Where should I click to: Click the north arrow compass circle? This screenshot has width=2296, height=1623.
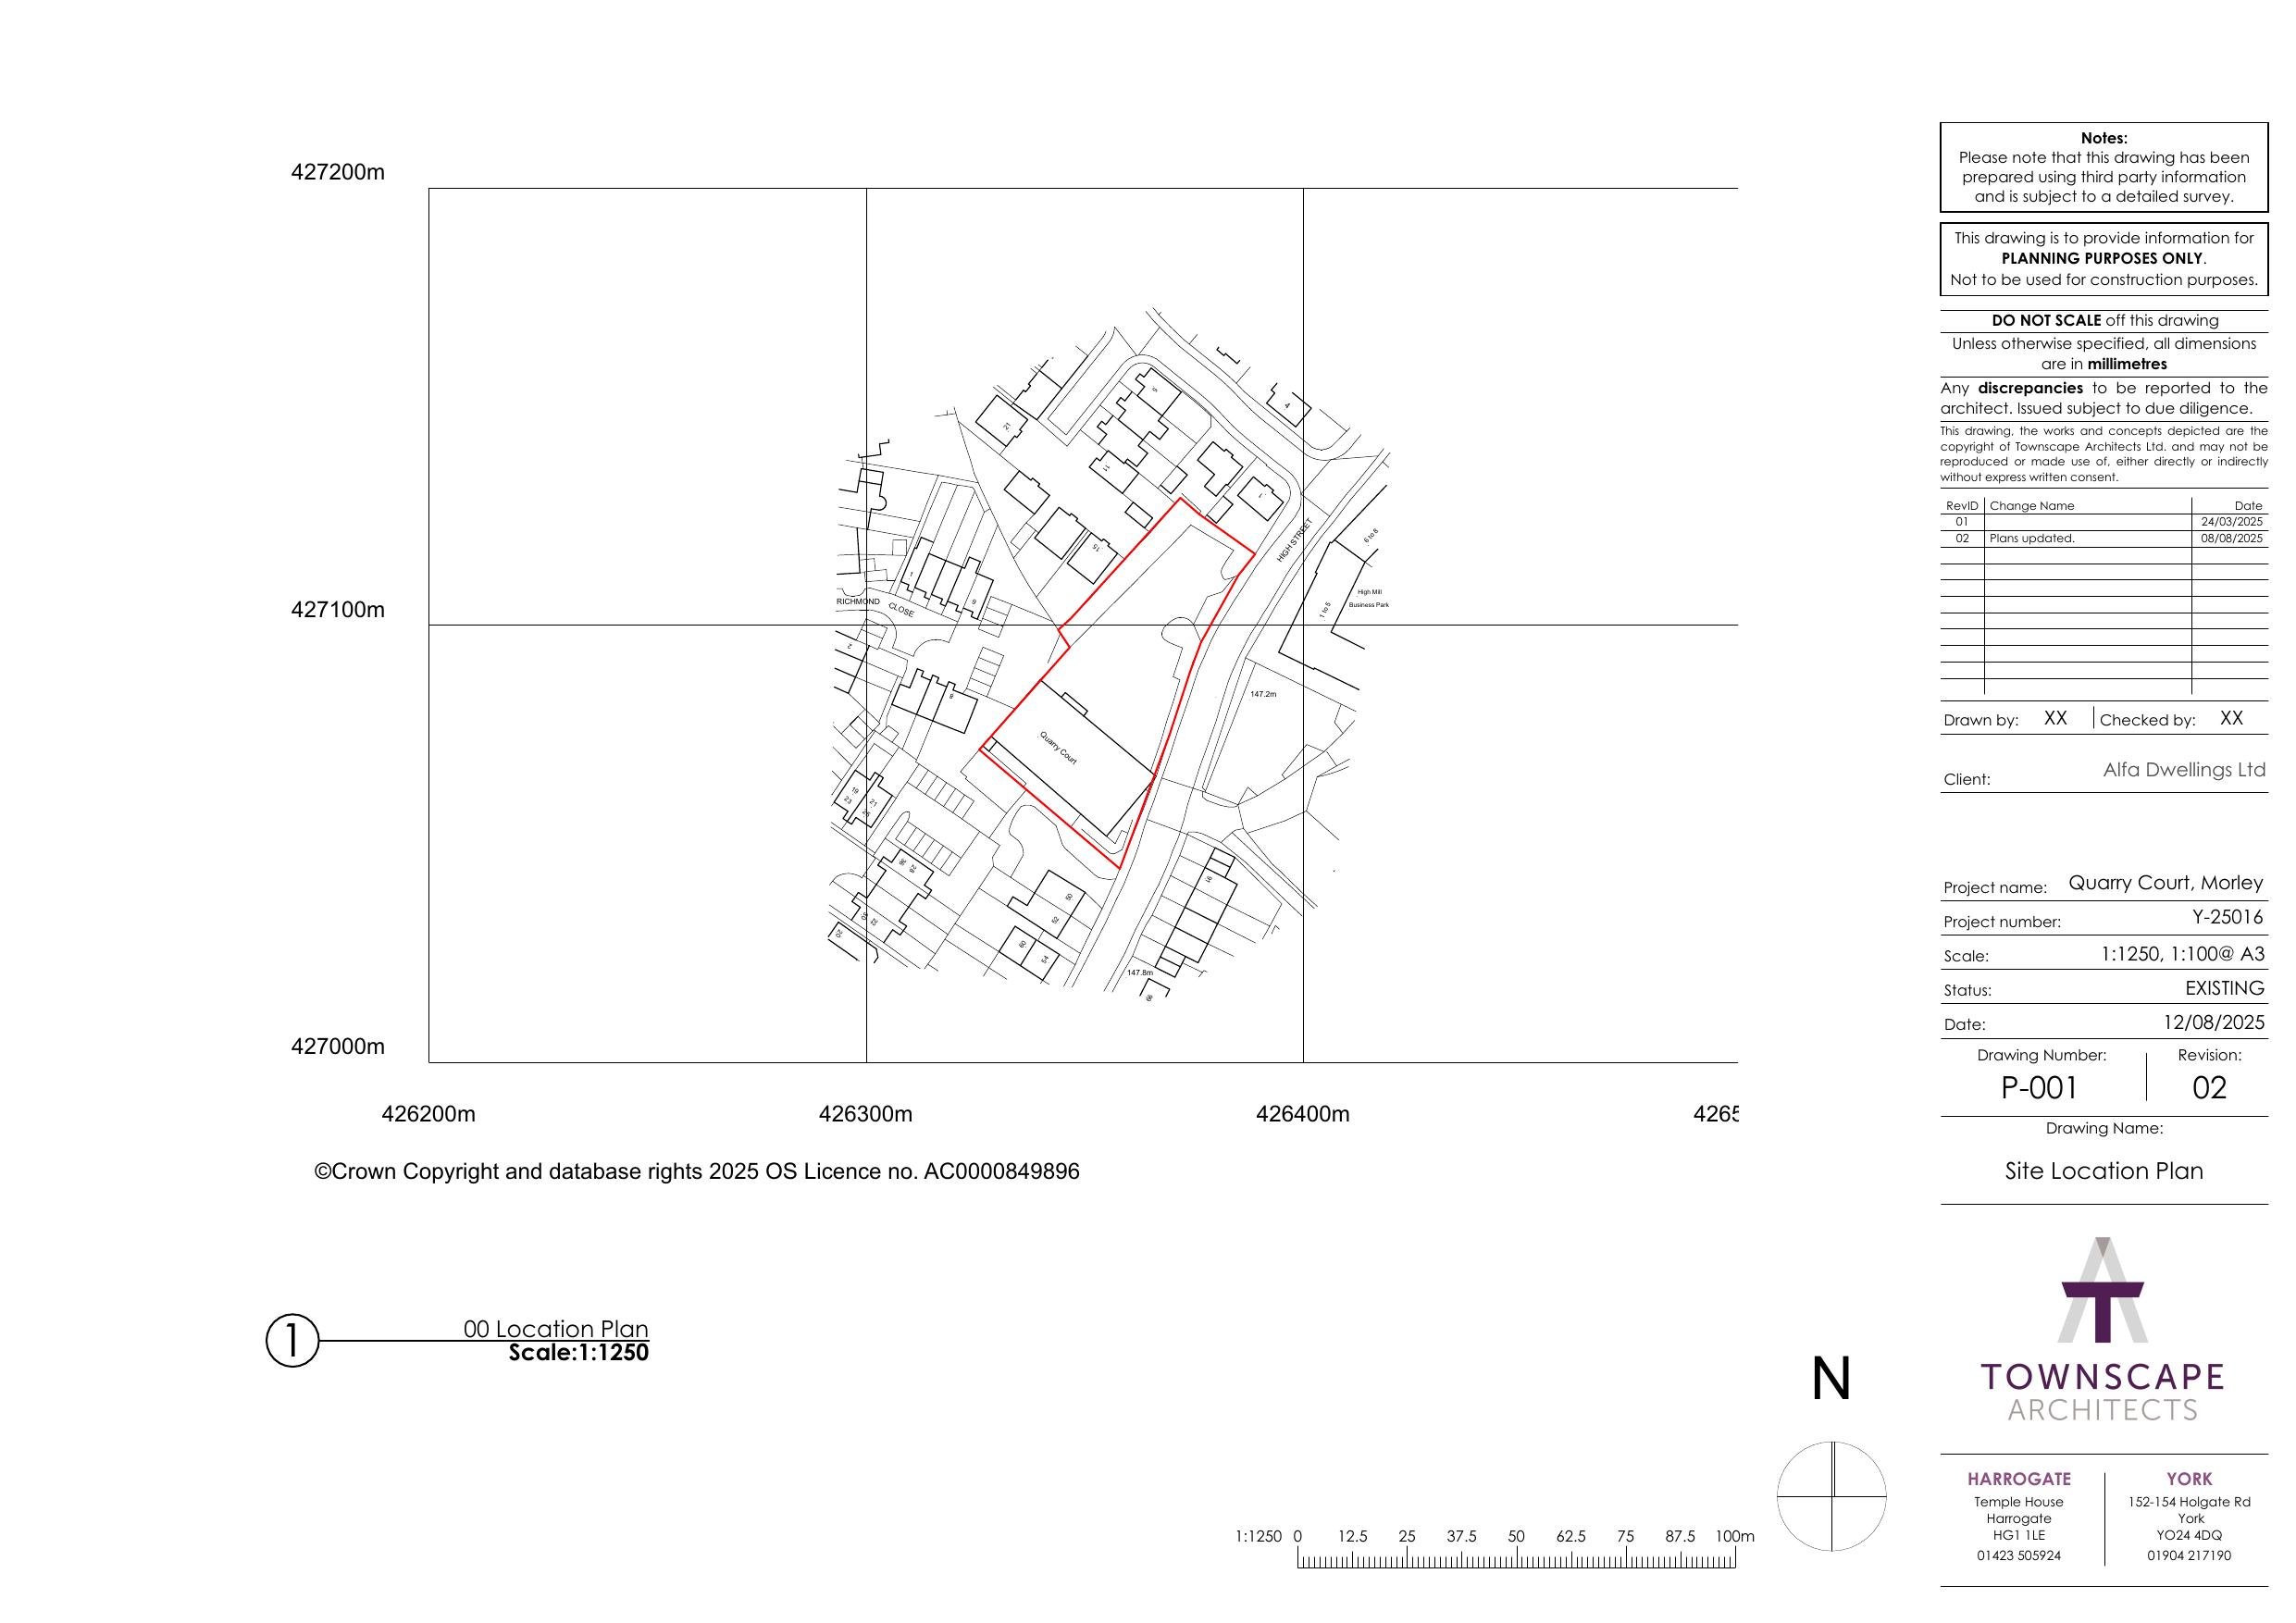click(1831, 1496)
